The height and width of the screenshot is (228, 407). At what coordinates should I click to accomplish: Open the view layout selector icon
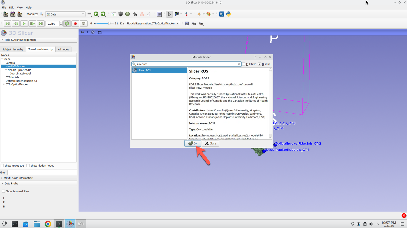tap(159, 14)
